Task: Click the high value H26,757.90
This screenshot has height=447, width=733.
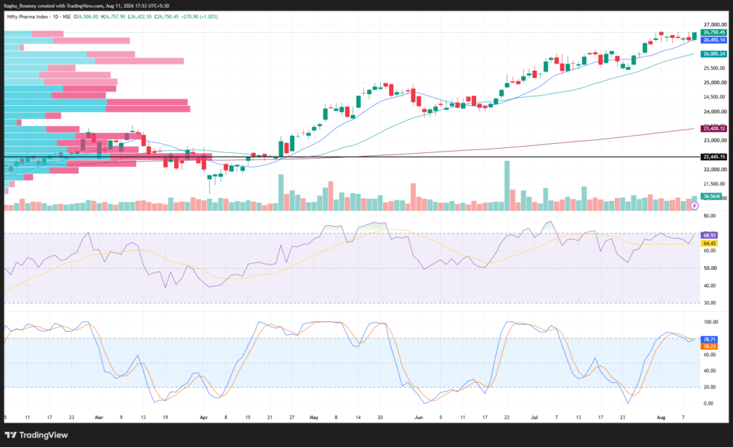Action: pos(114,17)
